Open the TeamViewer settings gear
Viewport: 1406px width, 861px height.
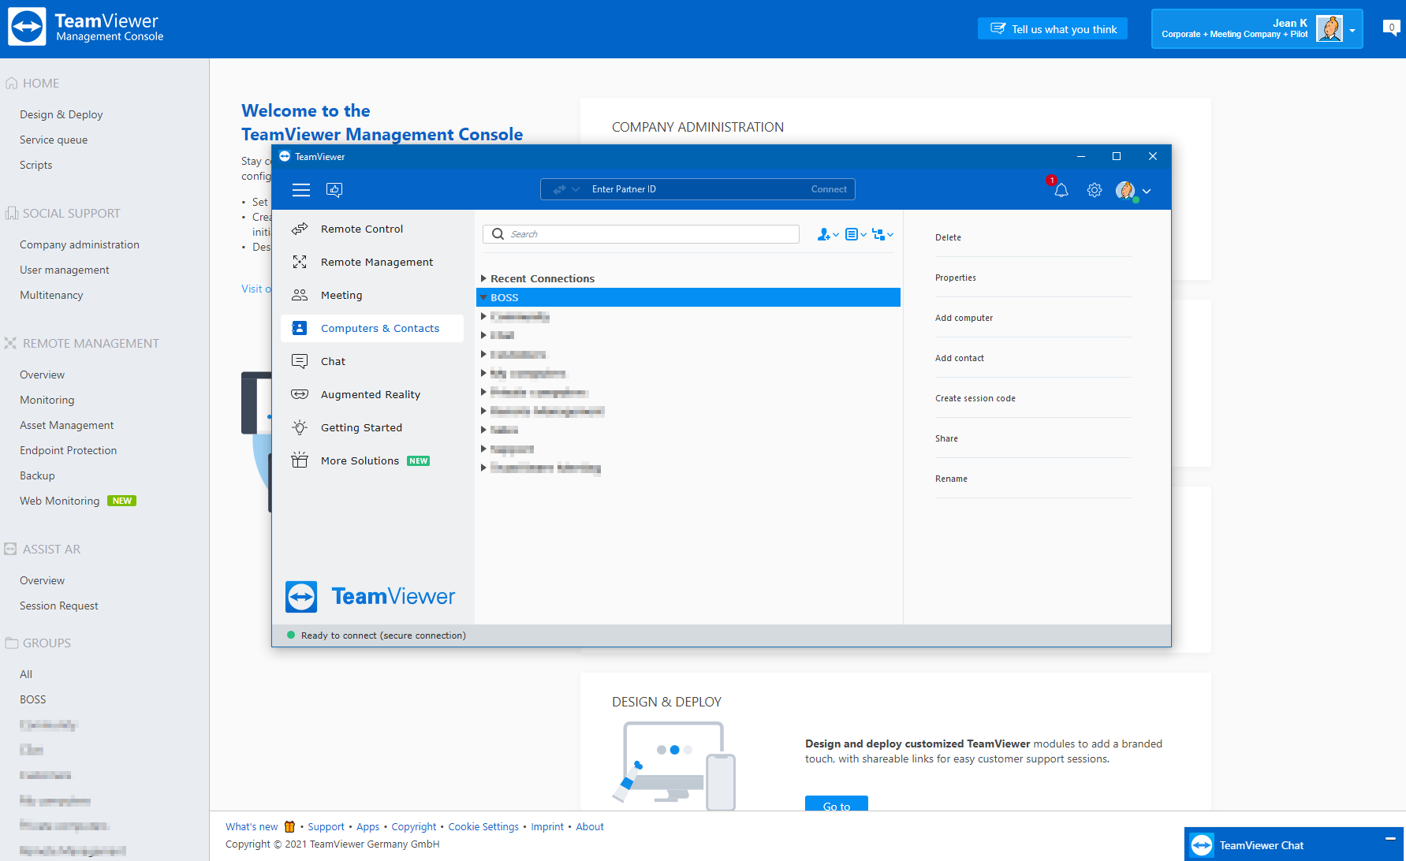tap(1094, 190)
